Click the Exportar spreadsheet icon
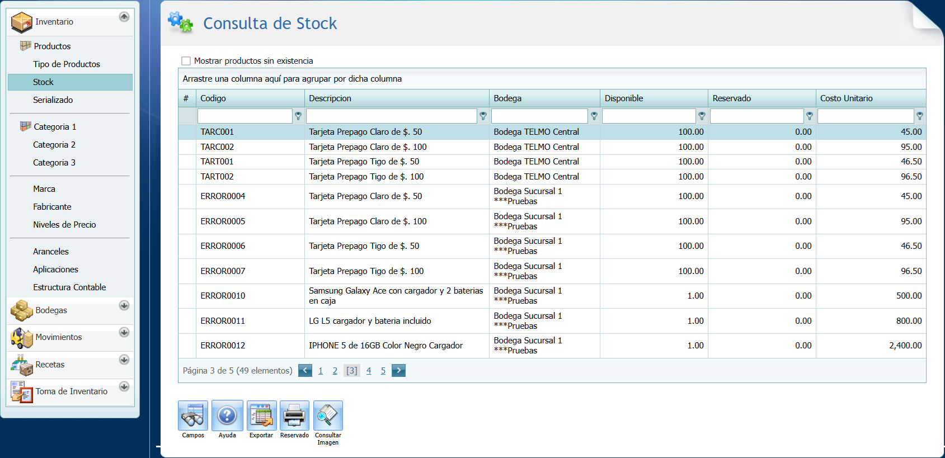This screenshot has height=458, width=945. pyautogui.click(x=261, y=415)
